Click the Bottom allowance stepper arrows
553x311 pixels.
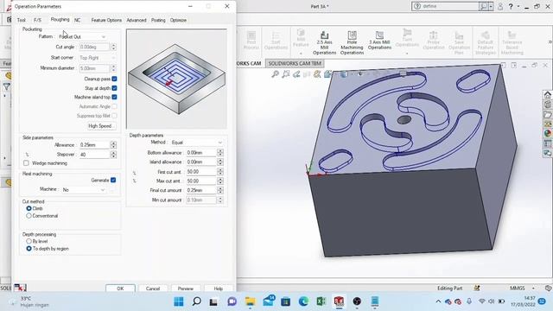click(x=220, y=153)
